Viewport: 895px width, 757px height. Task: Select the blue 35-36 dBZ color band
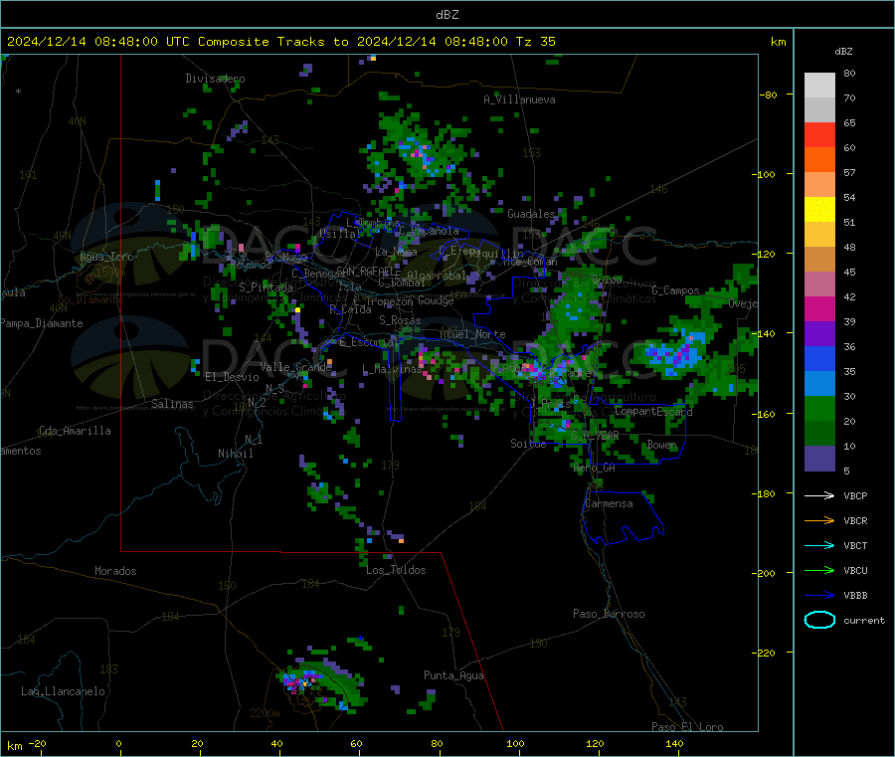click(819, 358)
